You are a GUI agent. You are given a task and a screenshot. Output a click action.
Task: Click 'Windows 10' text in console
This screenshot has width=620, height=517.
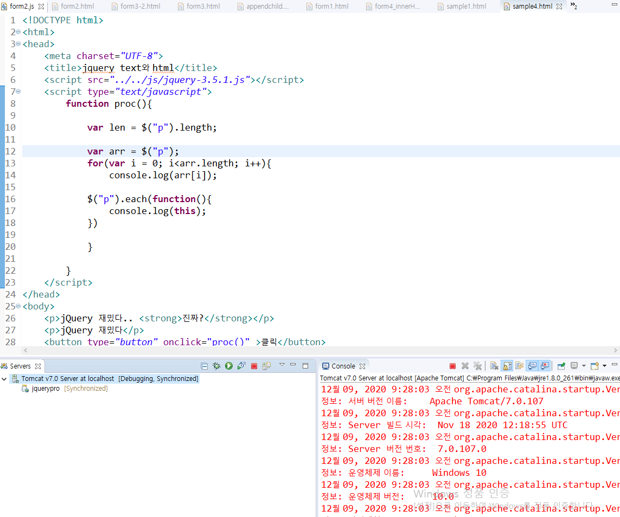coord(459,473)
